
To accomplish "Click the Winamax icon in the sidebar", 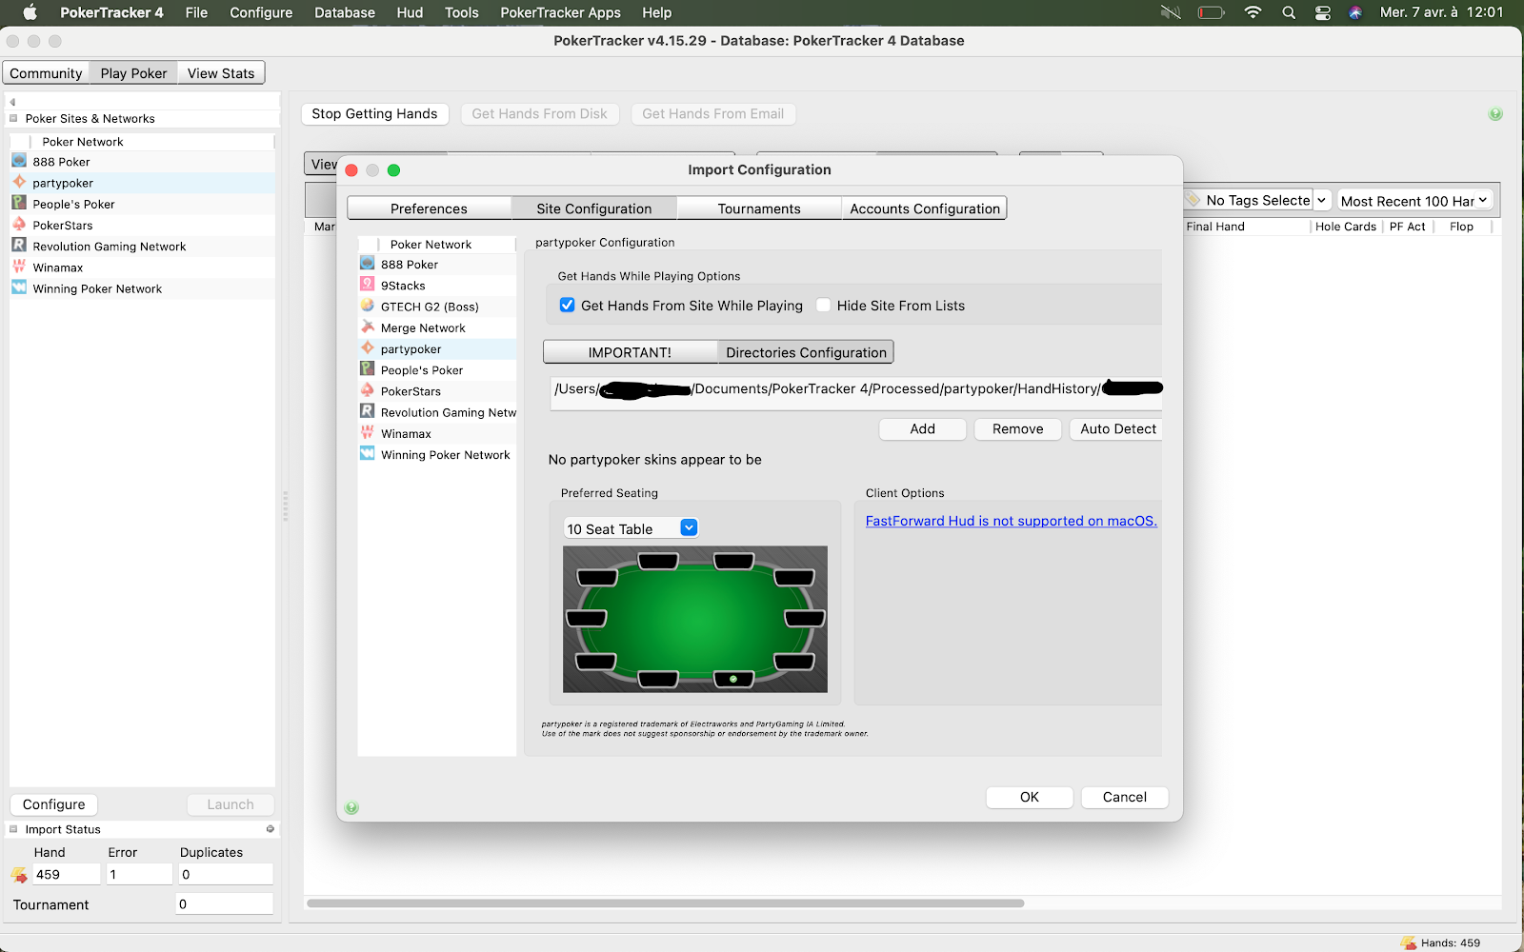I will pyautogui.click(x=368, y=433).
